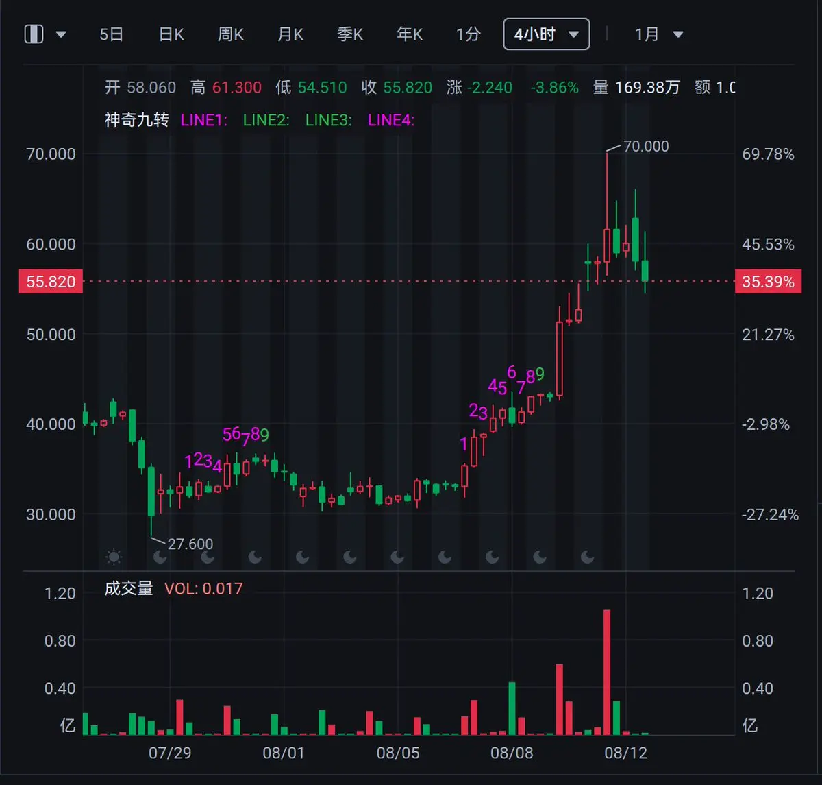822x785 pixels.
Task: Click the red 55.820 current price tag
Action: 51,282
